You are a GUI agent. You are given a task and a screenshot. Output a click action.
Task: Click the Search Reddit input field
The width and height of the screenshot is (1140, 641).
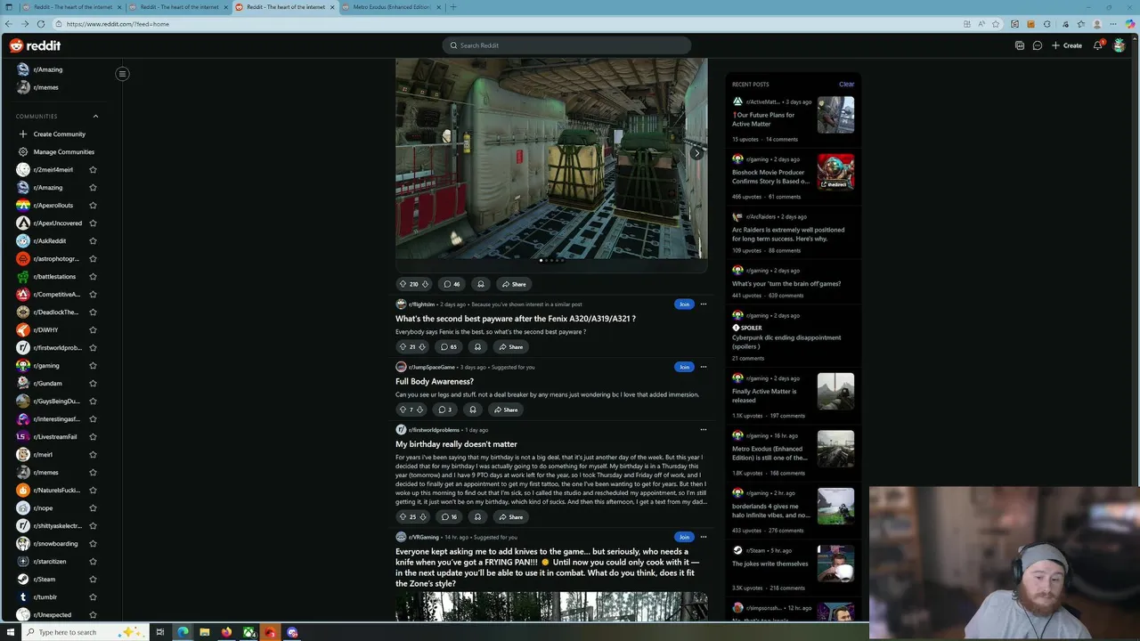(x=566, y=45)
